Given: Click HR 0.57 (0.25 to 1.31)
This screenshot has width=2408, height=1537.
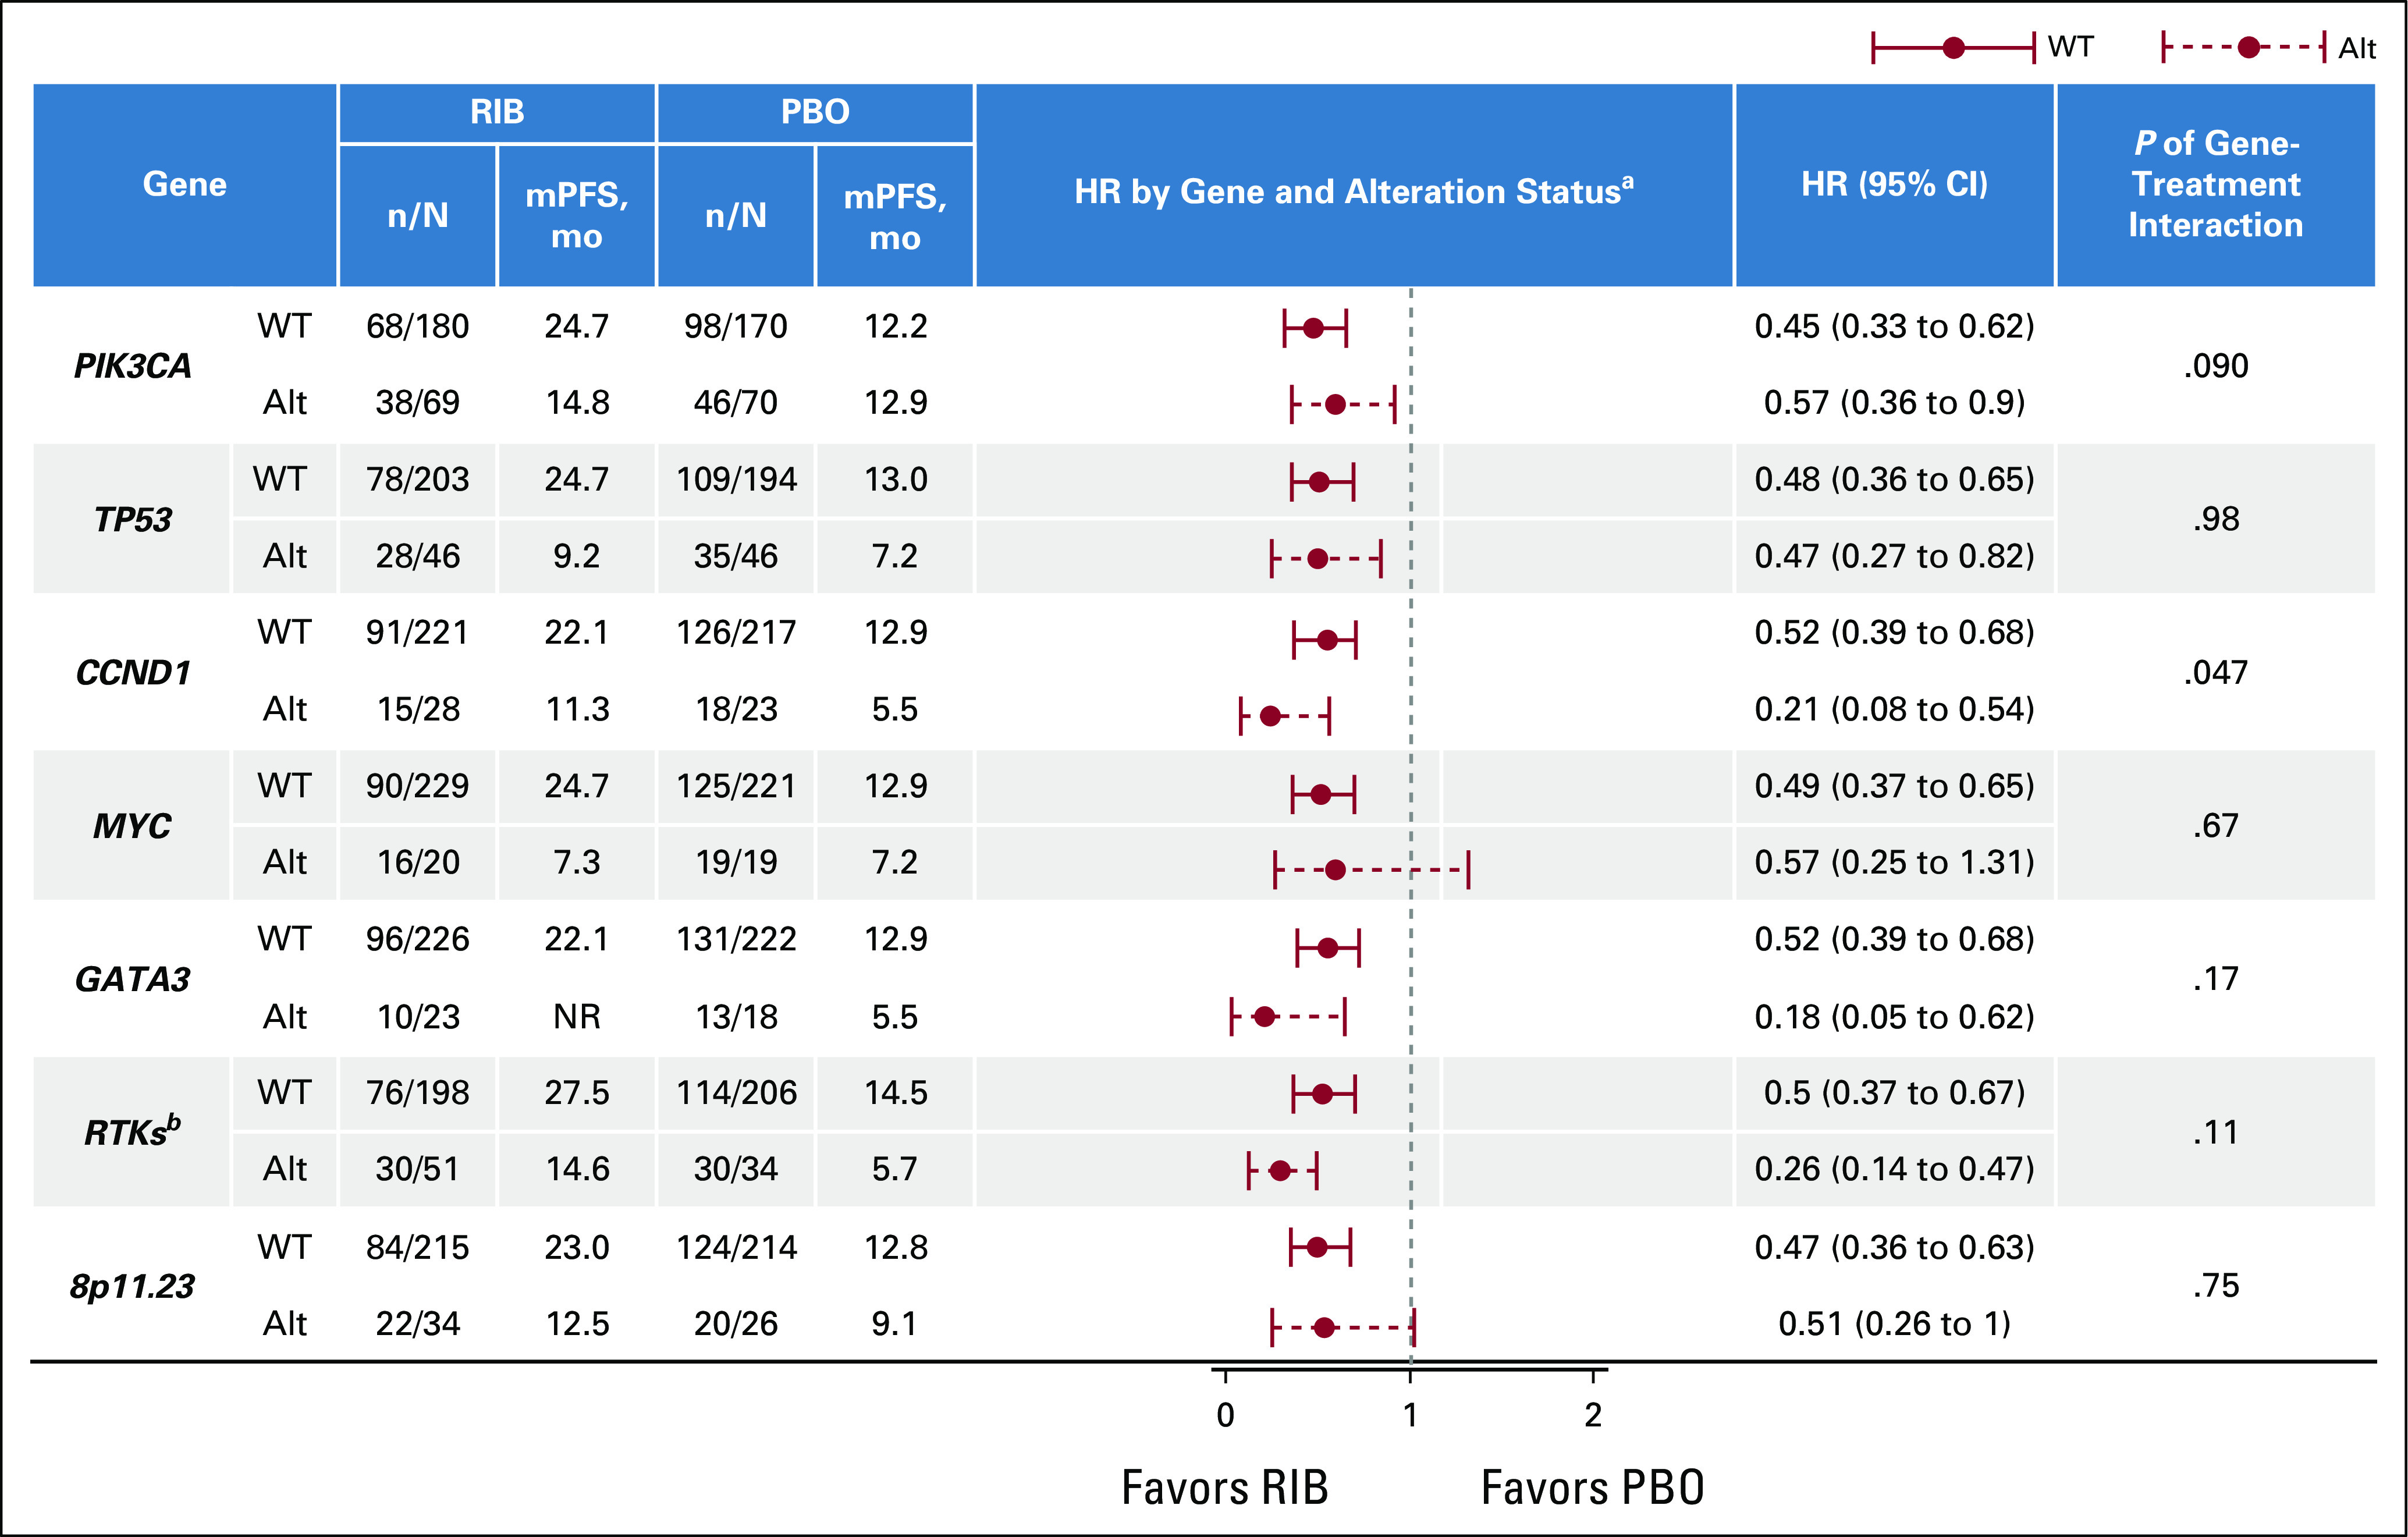Looking at the screenshot, I should click(1894, 862).
